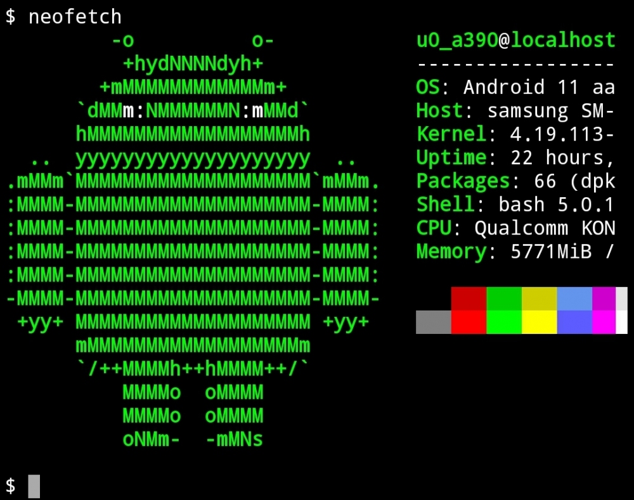Click the 'Memory: 5771MiB /' line

pos(516,252)
